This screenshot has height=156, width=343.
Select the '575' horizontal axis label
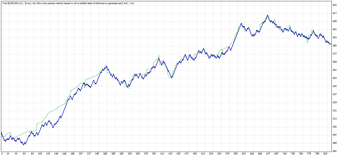click(x=227, y=154)
